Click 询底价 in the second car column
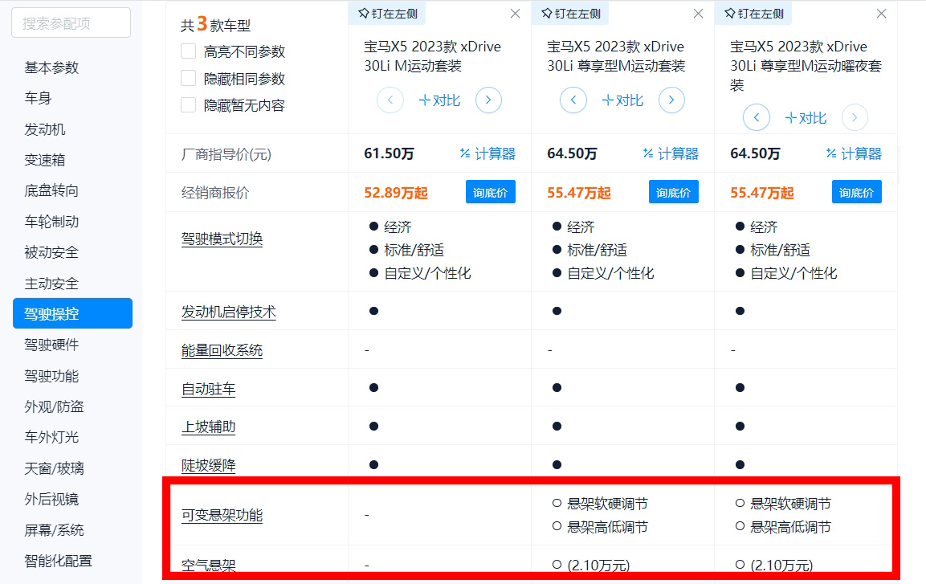The width and height of the screenshot is (926, 584). pos(673,193)
